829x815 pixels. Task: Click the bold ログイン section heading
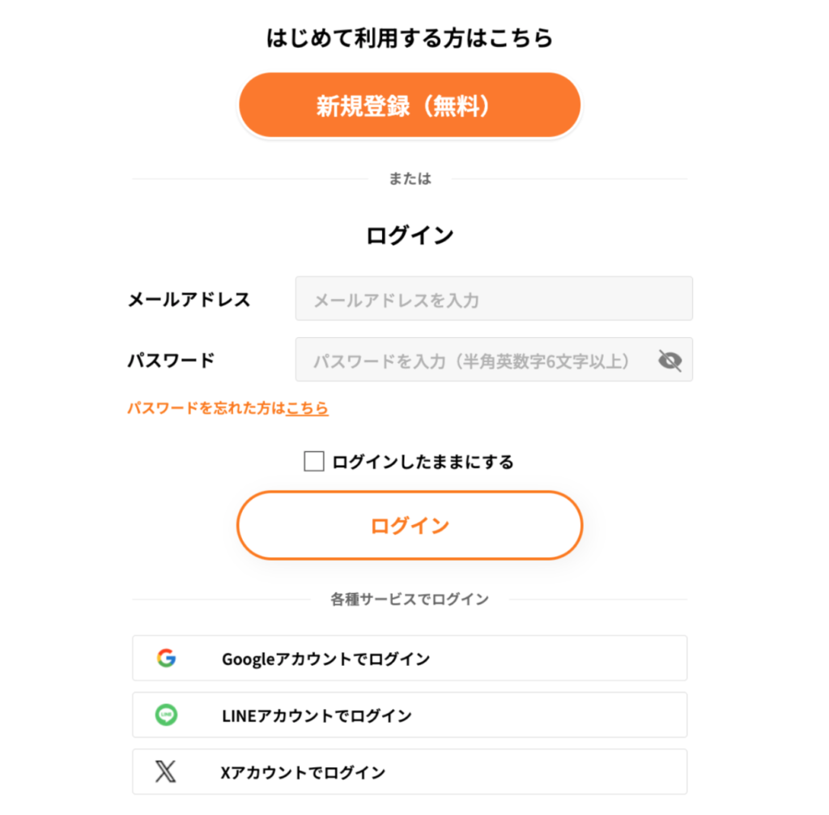[x=410, y=236]
